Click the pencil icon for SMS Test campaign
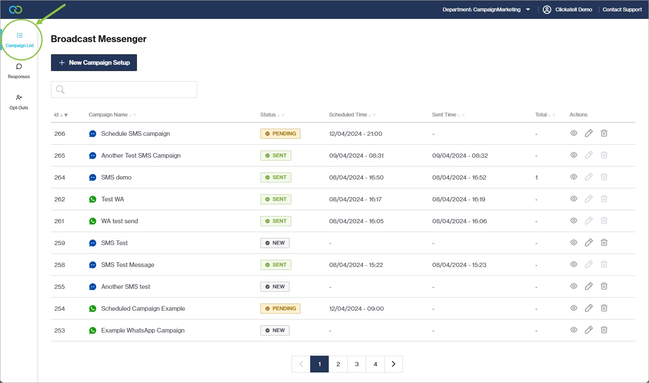649x383 pixels. point(589,243)
